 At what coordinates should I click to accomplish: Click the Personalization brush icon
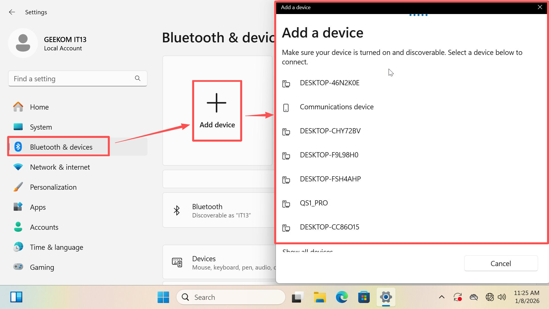tap(18, 187)
